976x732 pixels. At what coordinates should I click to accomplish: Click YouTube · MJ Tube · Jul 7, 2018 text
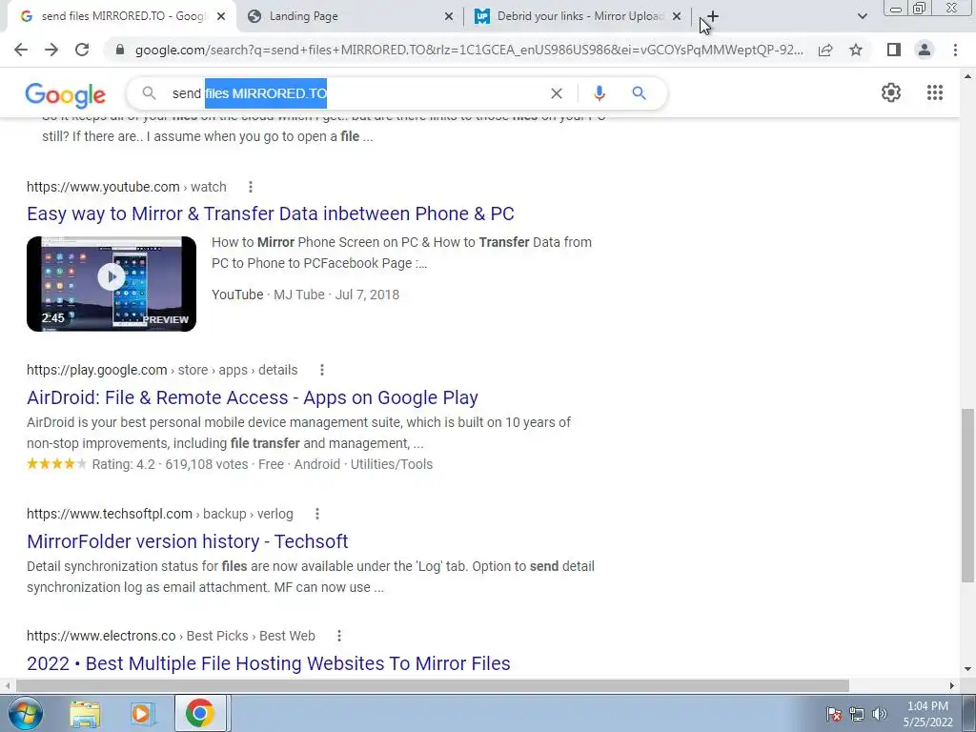pos(306,295)
